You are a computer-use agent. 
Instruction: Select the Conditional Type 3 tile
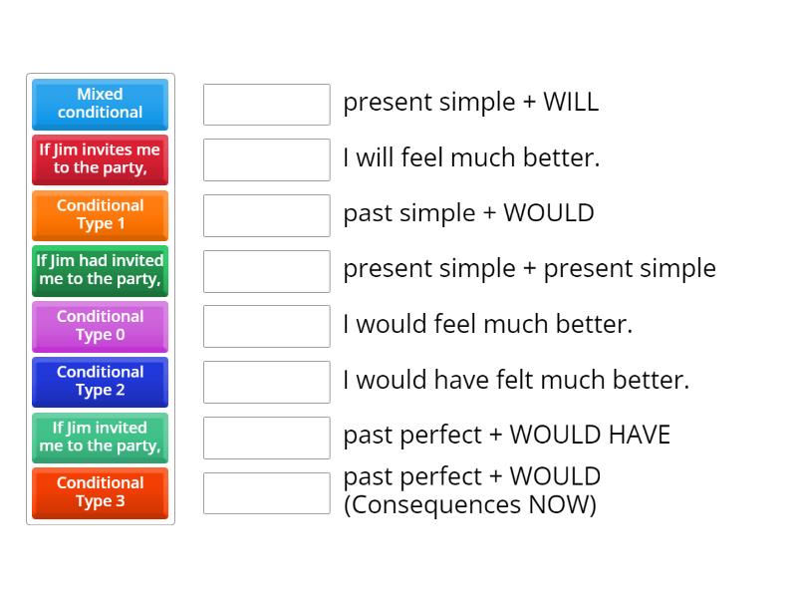(x=99, y=493)
